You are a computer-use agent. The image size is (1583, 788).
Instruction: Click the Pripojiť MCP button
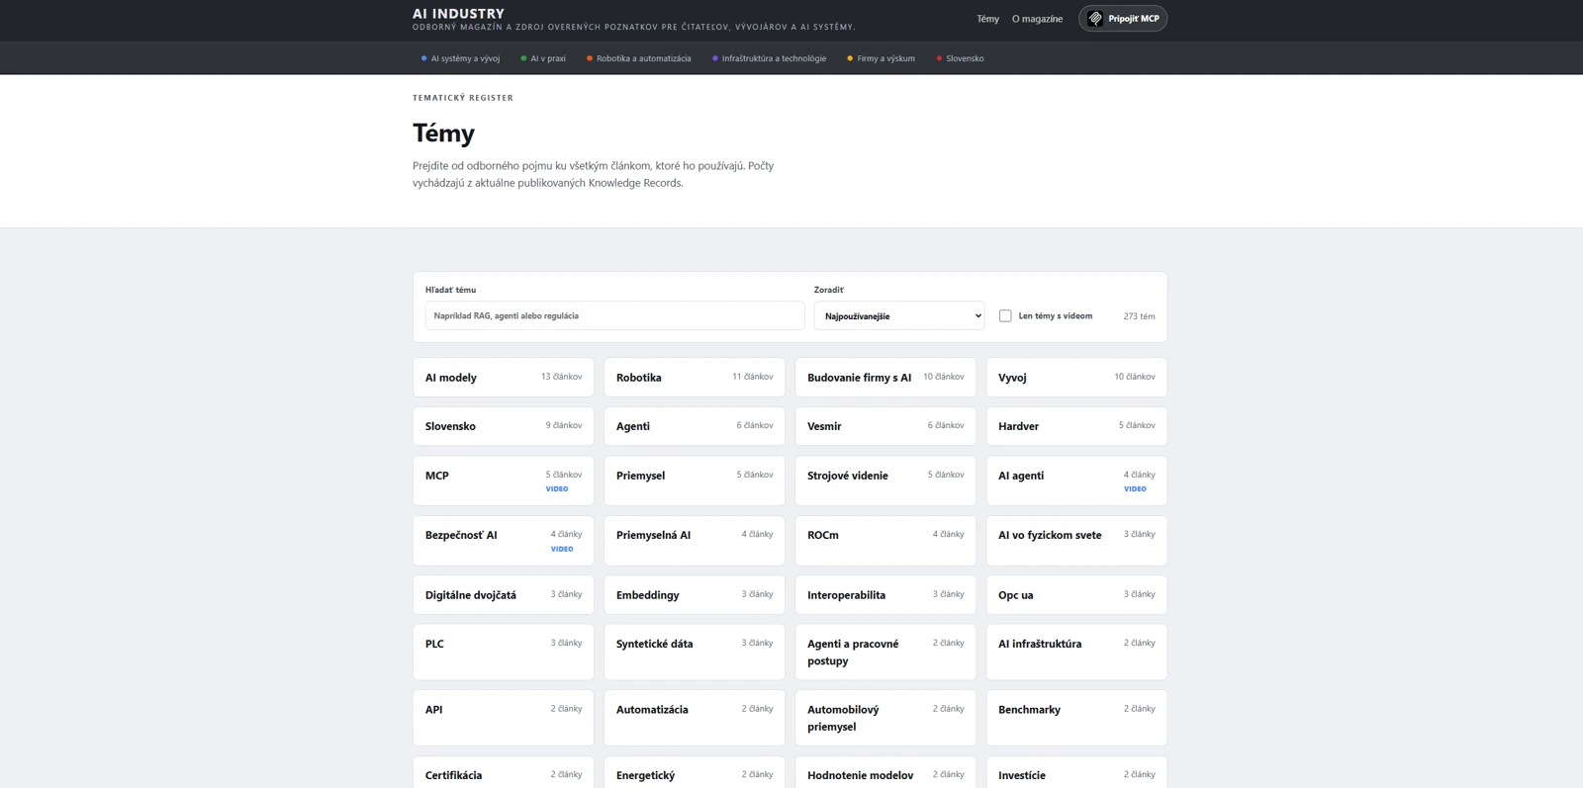point(1123,19)
